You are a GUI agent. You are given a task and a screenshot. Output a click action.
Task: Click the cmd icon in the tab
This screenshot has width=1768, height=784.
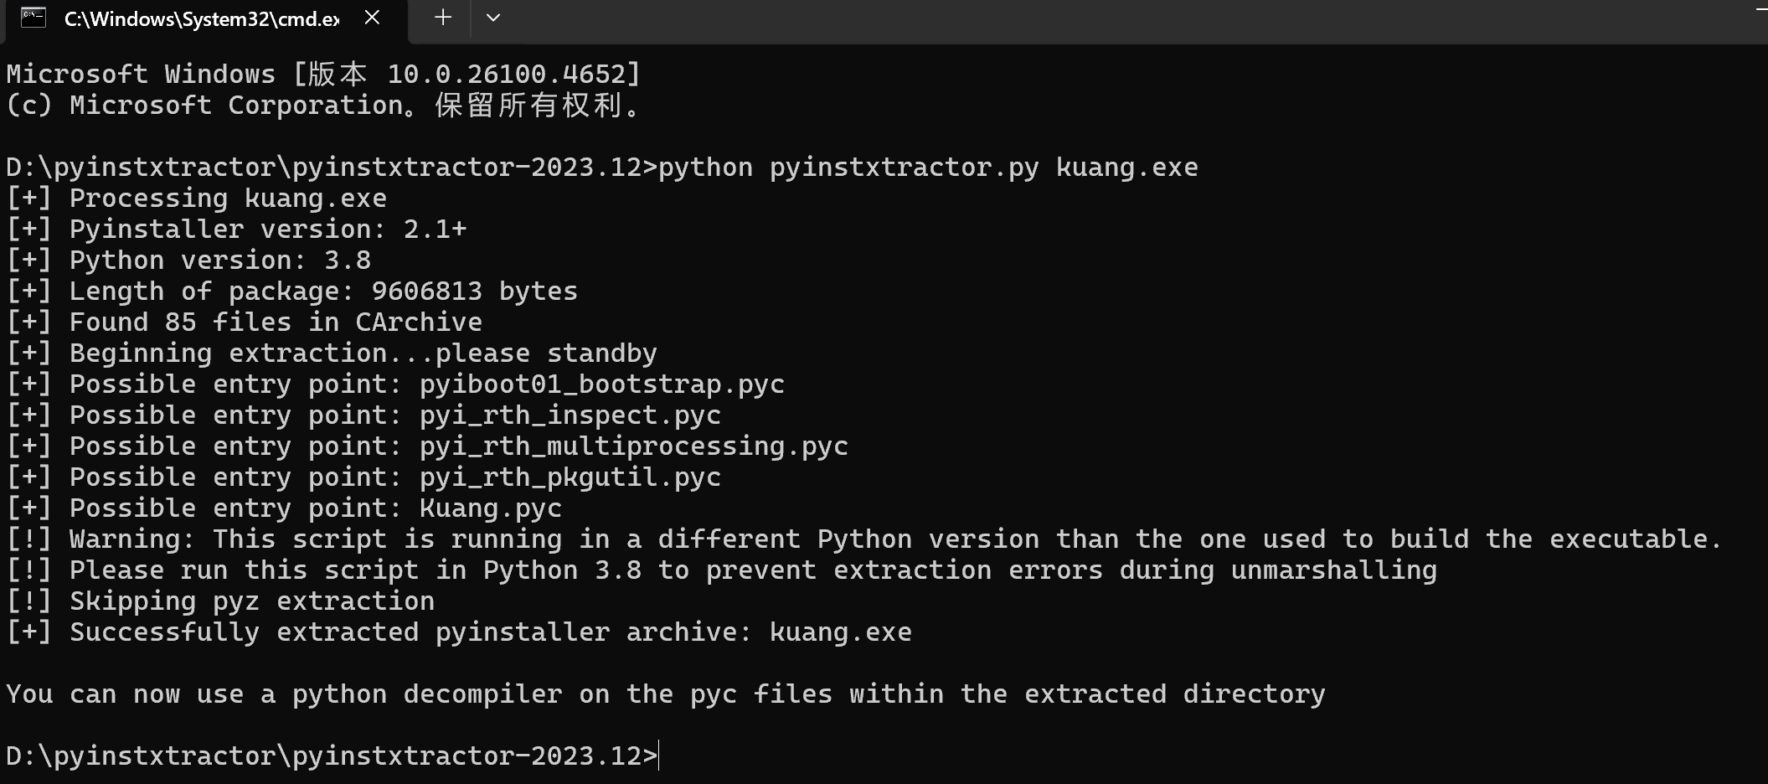coord(34,18)
